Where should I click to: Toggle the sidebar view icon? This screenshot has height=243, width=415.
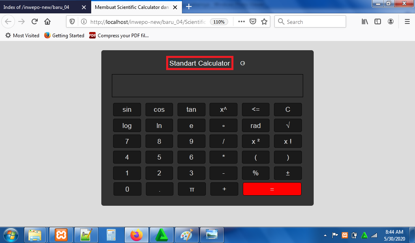click(378, 22)
